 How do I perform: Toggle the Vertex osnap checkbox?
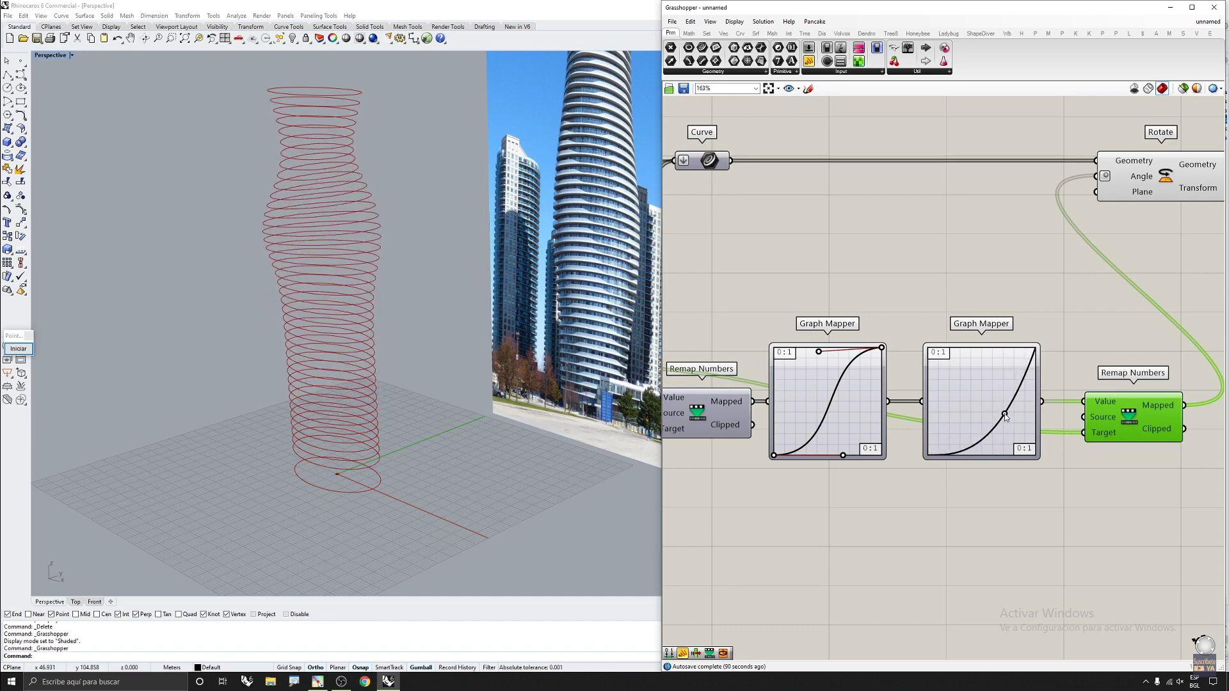pyautogui.click(x=227, y=614)
